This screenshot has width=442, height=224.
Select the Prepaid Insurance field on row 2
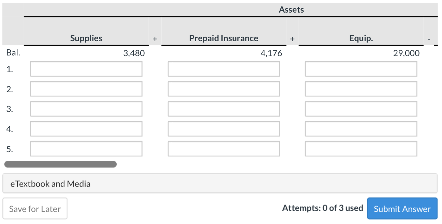[224, 89]
